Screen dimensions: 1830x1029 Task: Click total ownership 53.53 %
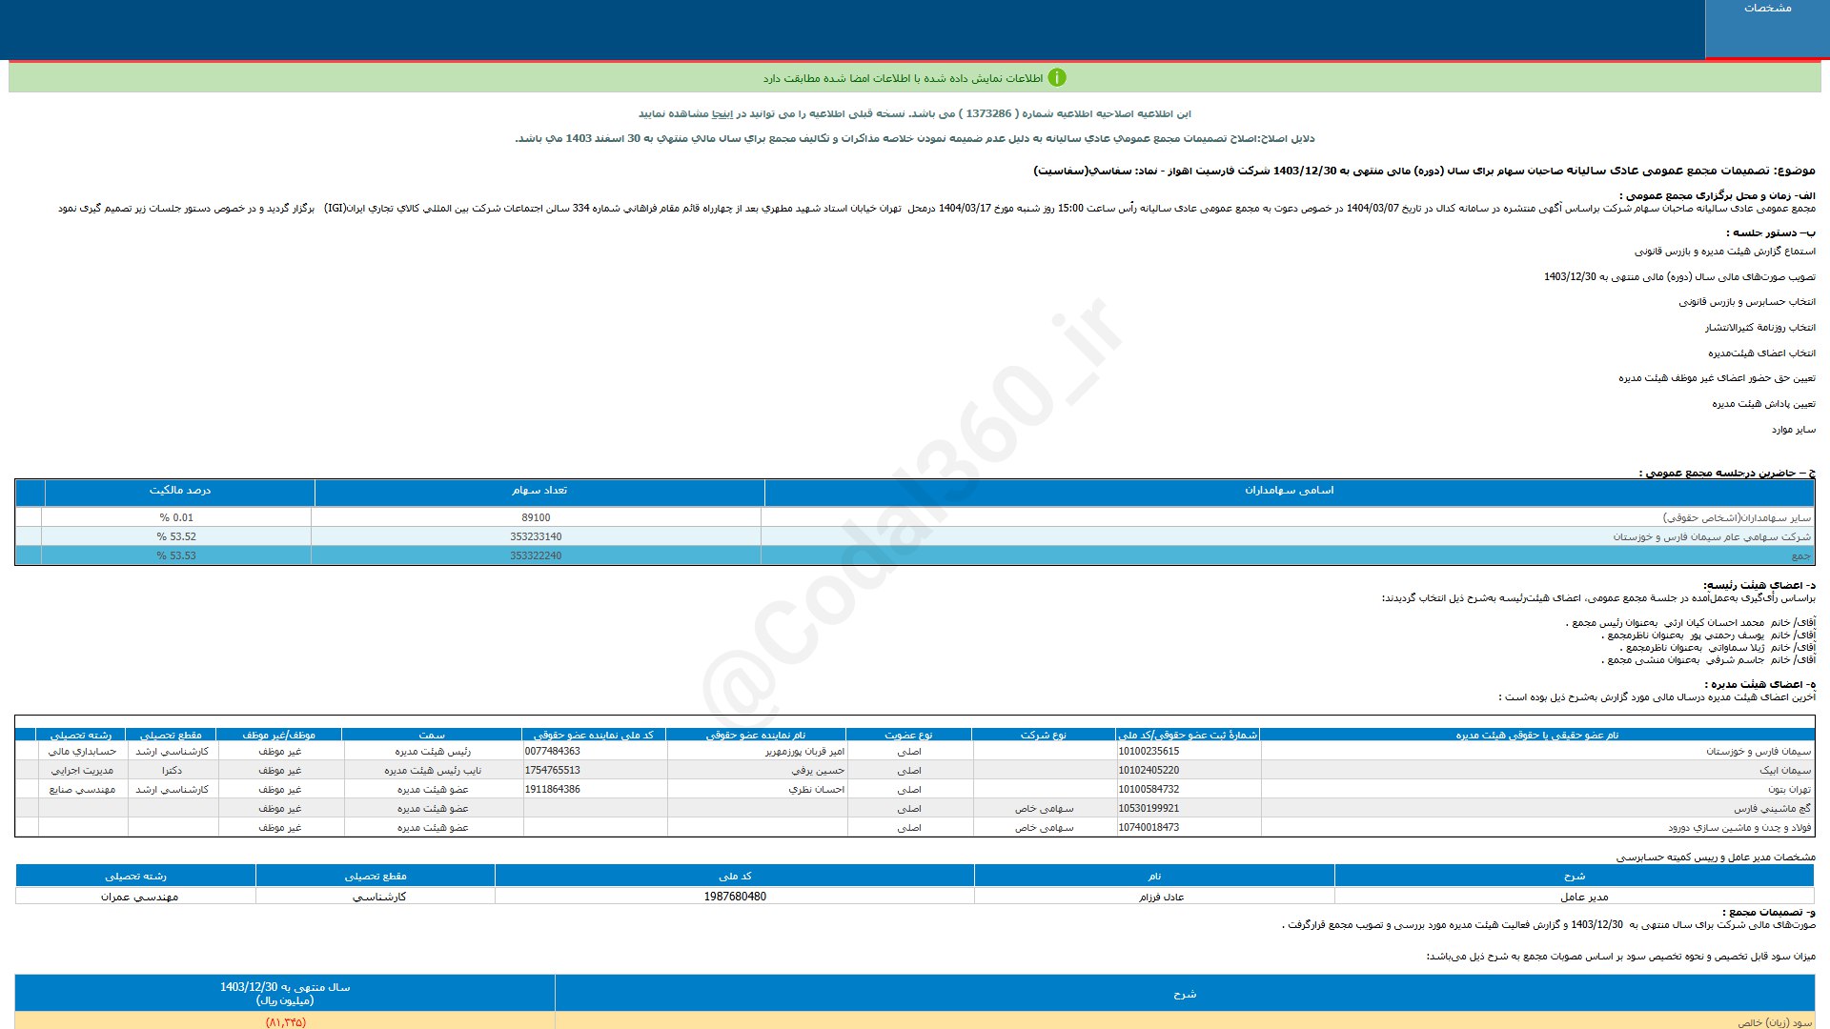pyautogui.click(x=176, y=555)
